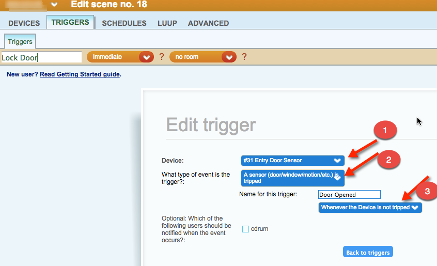Image resolution: width=437 pixels, height=266 pixels.
Task: Open the Read Getting Started guide link
Action: 80,74
